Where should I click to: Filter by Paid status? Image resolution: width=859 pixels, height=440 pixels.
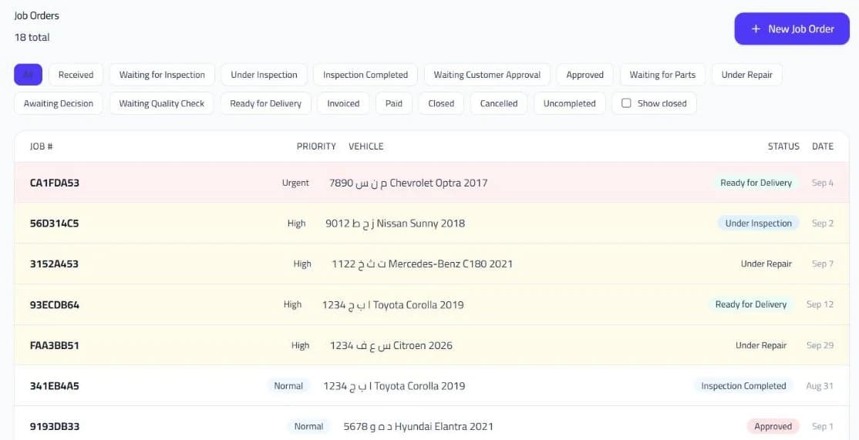coord(394,103)
